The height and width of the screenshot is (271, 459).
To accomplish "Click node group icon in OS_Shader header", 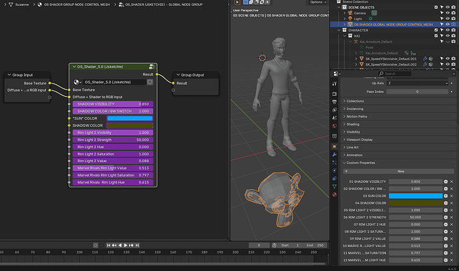I will 152,66.
